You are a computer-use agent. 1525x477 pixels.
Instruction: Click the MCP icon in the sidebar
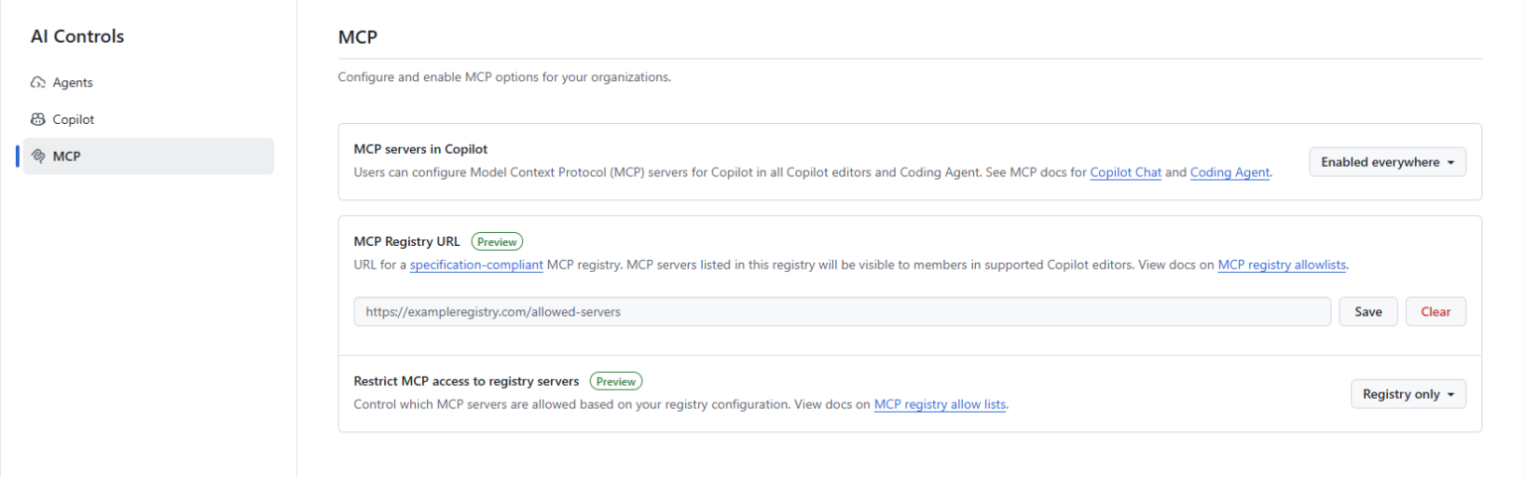(x=39, y=156)
